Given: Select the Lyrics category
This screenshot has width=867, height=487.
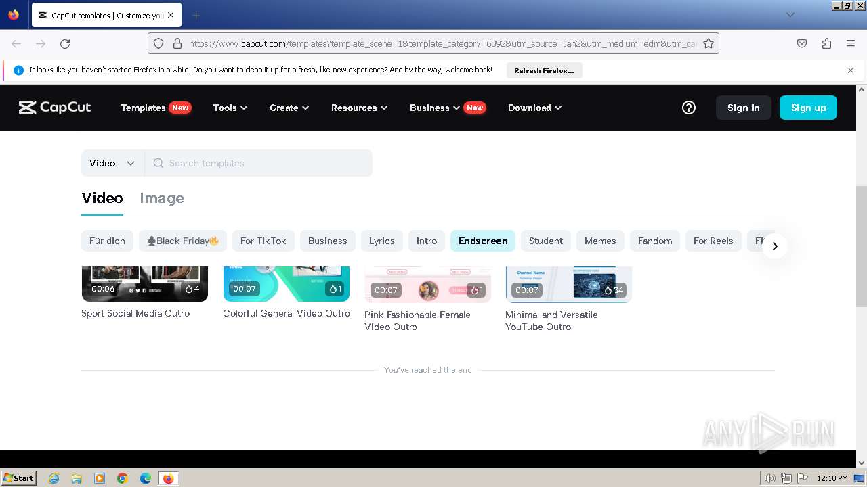Looking at the screenshot, I should 382,241.
